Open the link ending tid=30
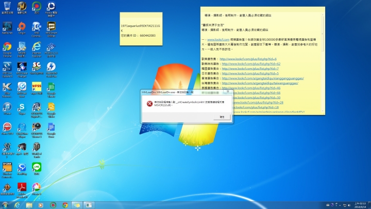This screenshot has width=371, height=209. 257,98
